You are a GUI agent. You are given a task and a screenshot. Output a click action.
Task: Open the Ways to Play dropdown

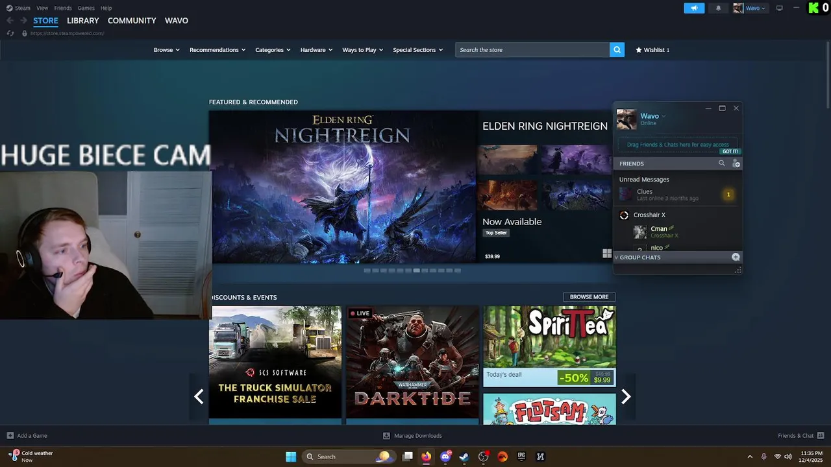tap(363, 50)
